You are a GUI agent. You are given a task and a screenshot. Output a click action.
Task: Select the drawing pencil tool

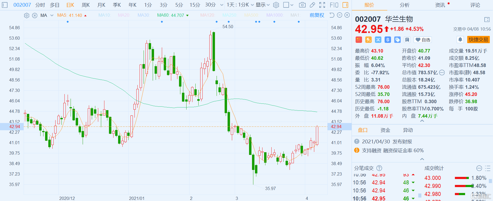(x=312, y=5)
